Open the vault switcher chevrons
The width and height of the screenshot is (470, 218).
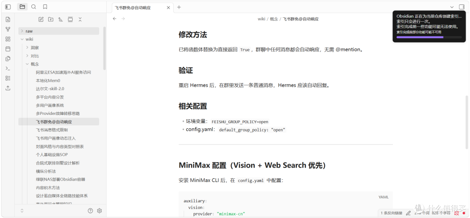point(22,211)
